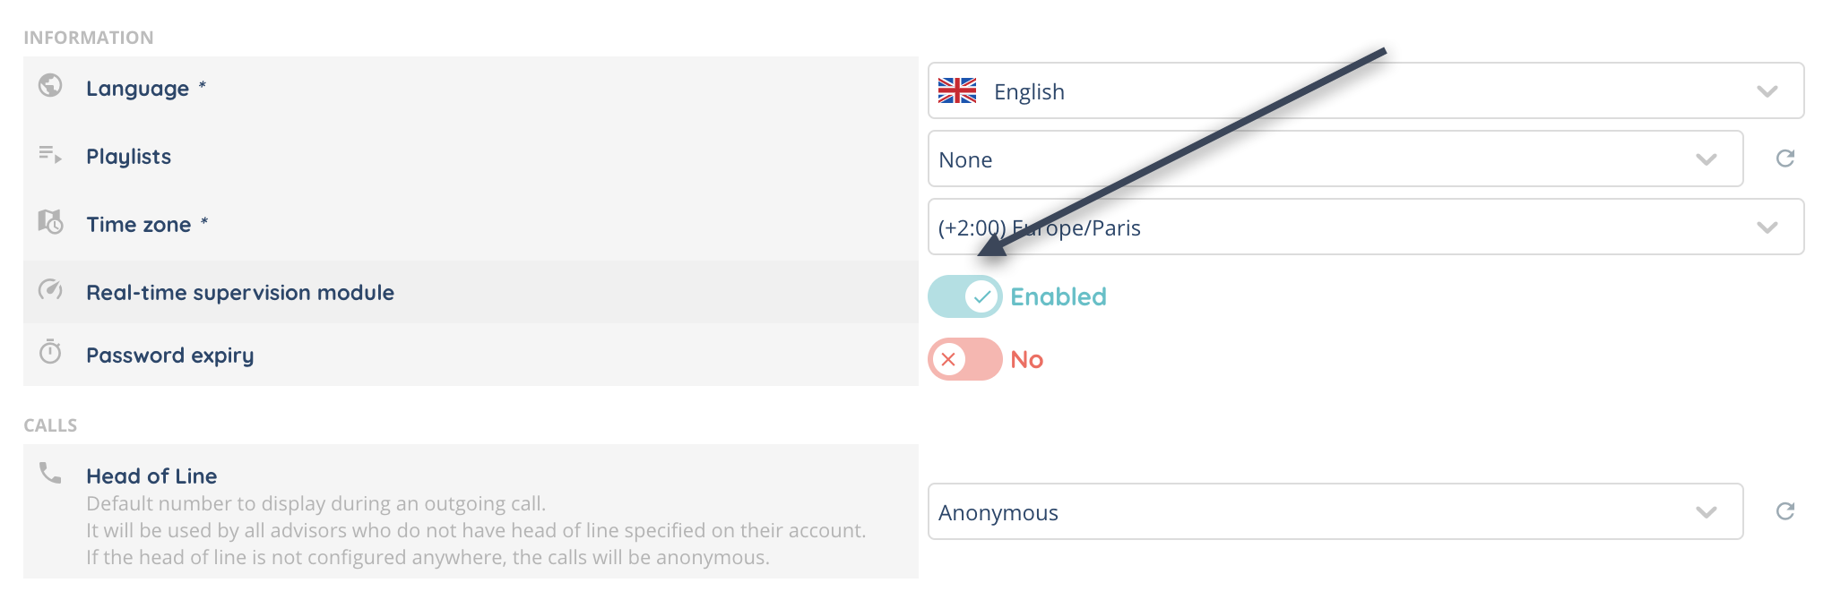1832x600 pixels.
Task: Click the phone icon beside Head of Line
Action: point(50,473)
